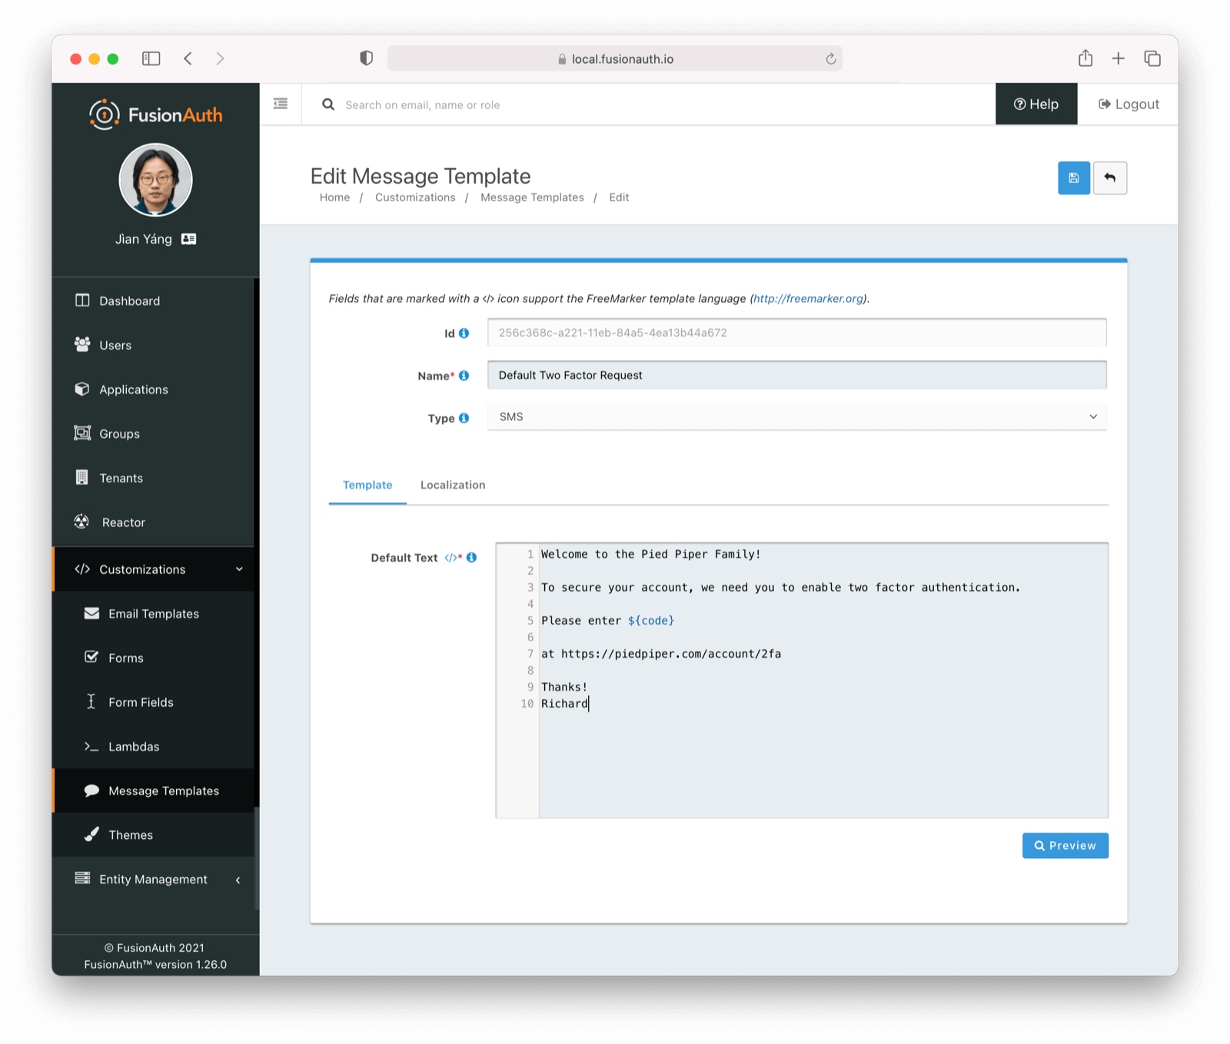Open a new Safari tab

[1119, 58]
